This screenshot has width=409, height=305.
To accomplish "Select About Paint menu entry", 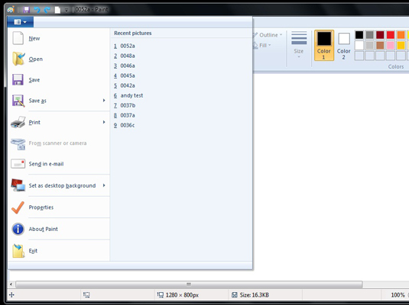I will 58,229.
